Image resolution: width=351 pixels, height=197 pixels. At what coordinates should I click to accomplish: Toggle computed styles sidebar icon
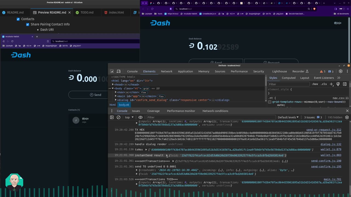tap(345, 84)
